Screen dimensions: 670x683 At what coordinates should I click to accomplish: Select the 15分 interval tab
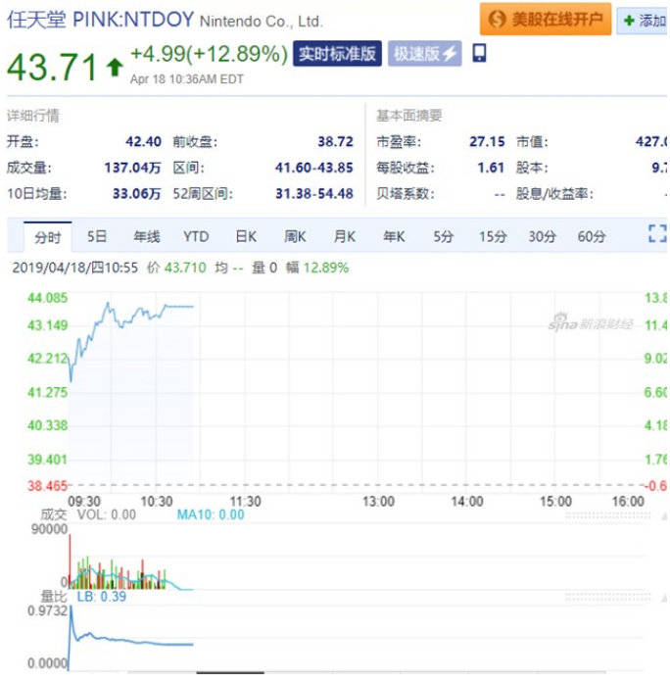coord(493,236)
